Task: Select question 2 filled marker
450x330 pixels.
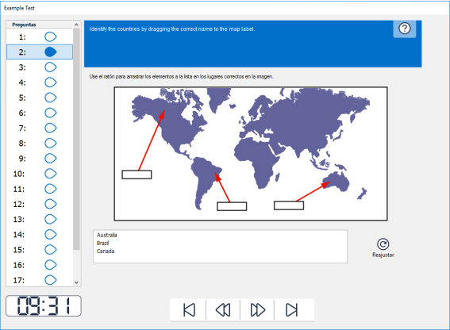Action: [51, 52]
